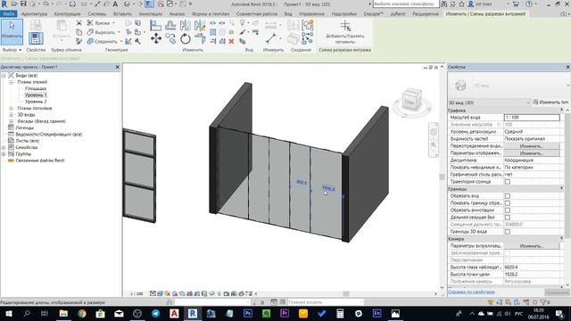Click the Move tool four-arrow icon
Screen dimensions: 571x321
(156, 38)
